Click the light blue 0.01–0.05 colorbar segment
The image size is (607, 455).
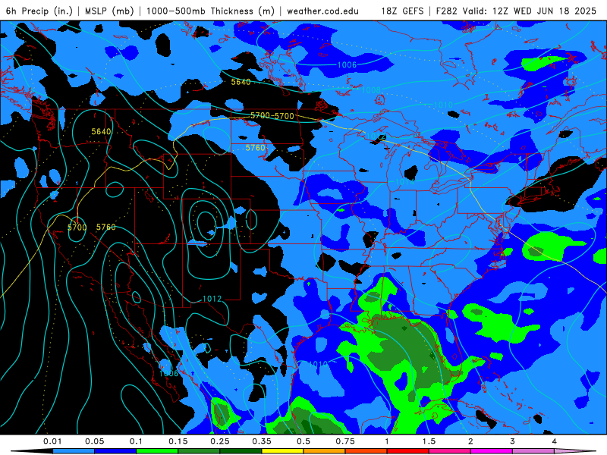pos(74,451)
